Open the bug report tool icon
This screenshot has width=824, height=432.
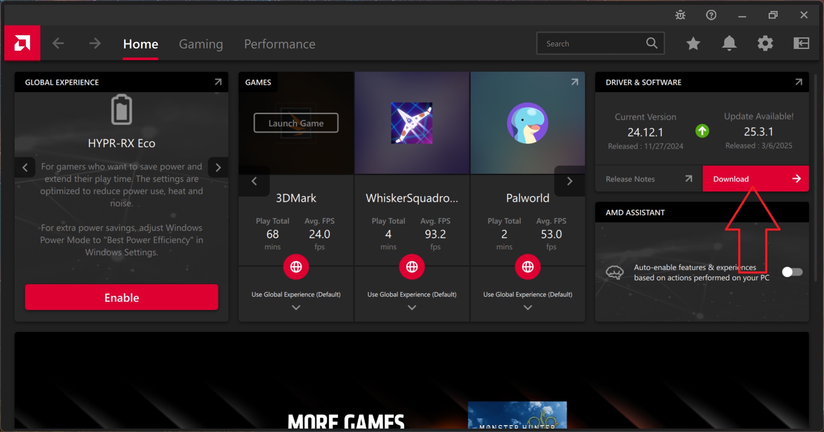(x=680, y=15)
